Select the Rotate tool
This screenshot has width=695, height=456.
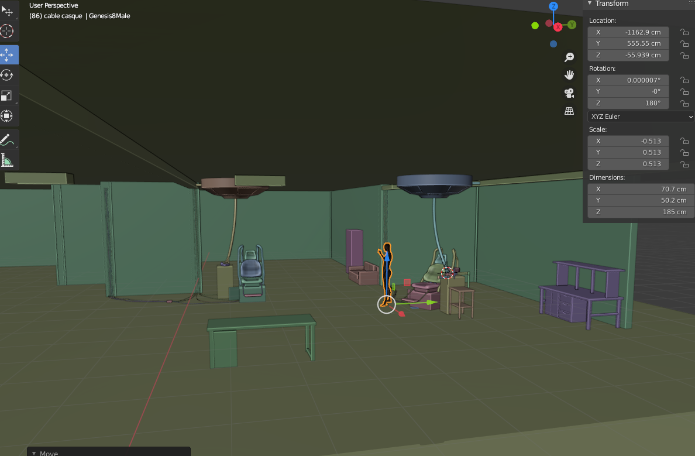pos(7,76)
